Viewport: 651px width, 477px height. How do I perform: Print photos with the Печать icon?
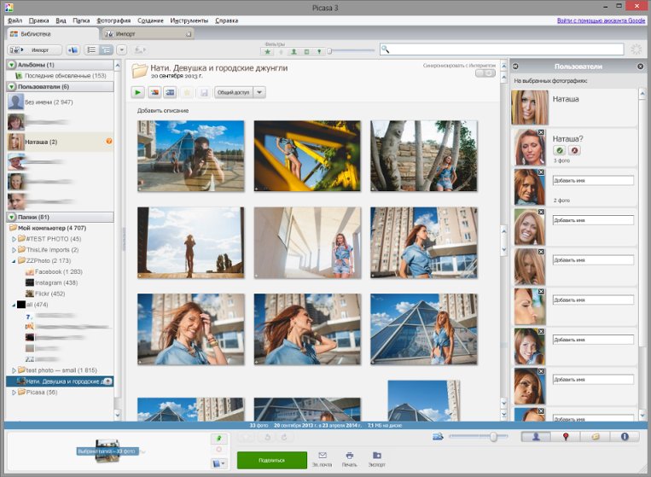pyautogui.click(x=350, y=459)
